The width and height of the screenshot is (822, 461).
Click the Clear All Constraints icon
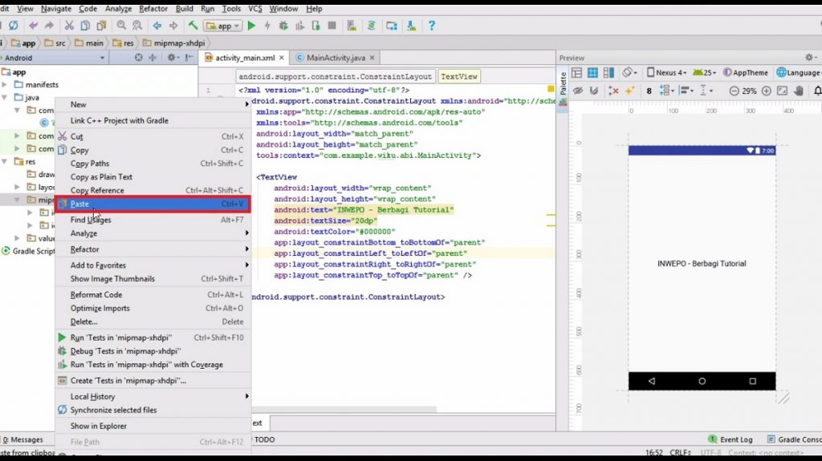click(612, 91)
